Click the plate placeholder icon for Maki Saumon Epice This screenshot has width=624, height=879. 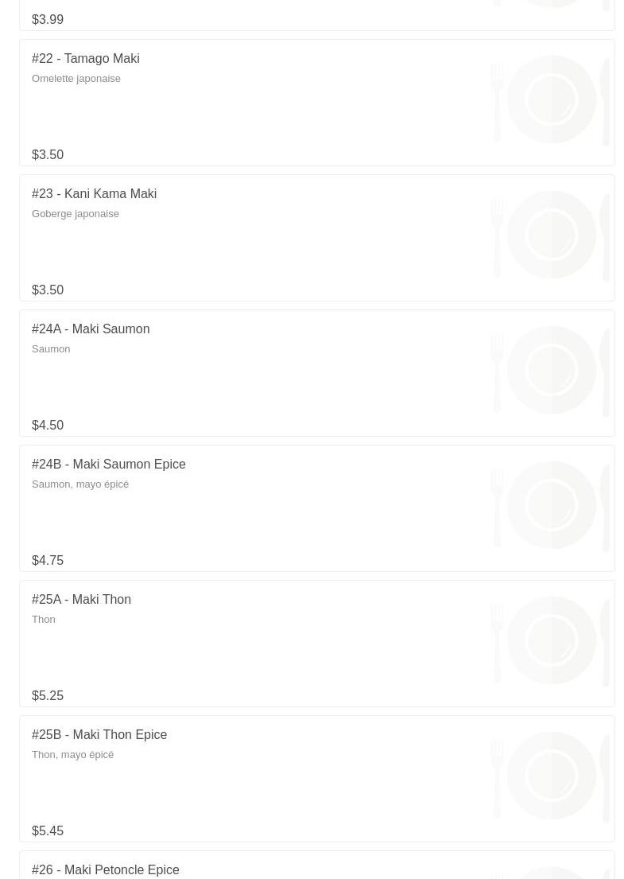tap(551, 505)
